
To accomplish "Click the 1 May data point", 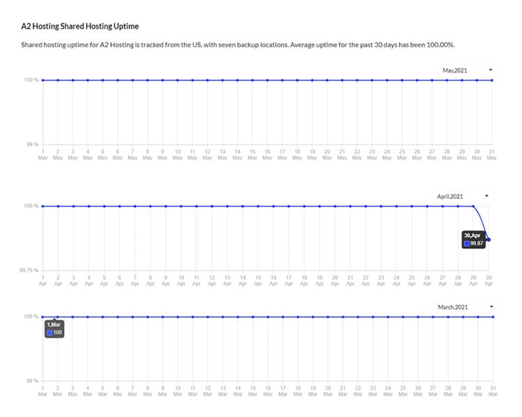I will 42,80.
